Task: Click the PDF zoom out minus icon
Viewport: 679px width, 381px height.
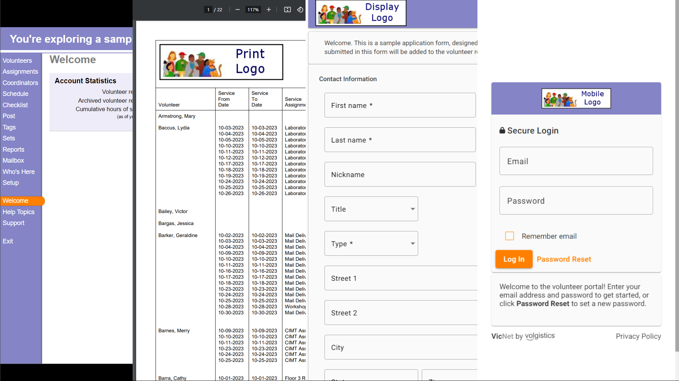Action: tap(238, 10)
